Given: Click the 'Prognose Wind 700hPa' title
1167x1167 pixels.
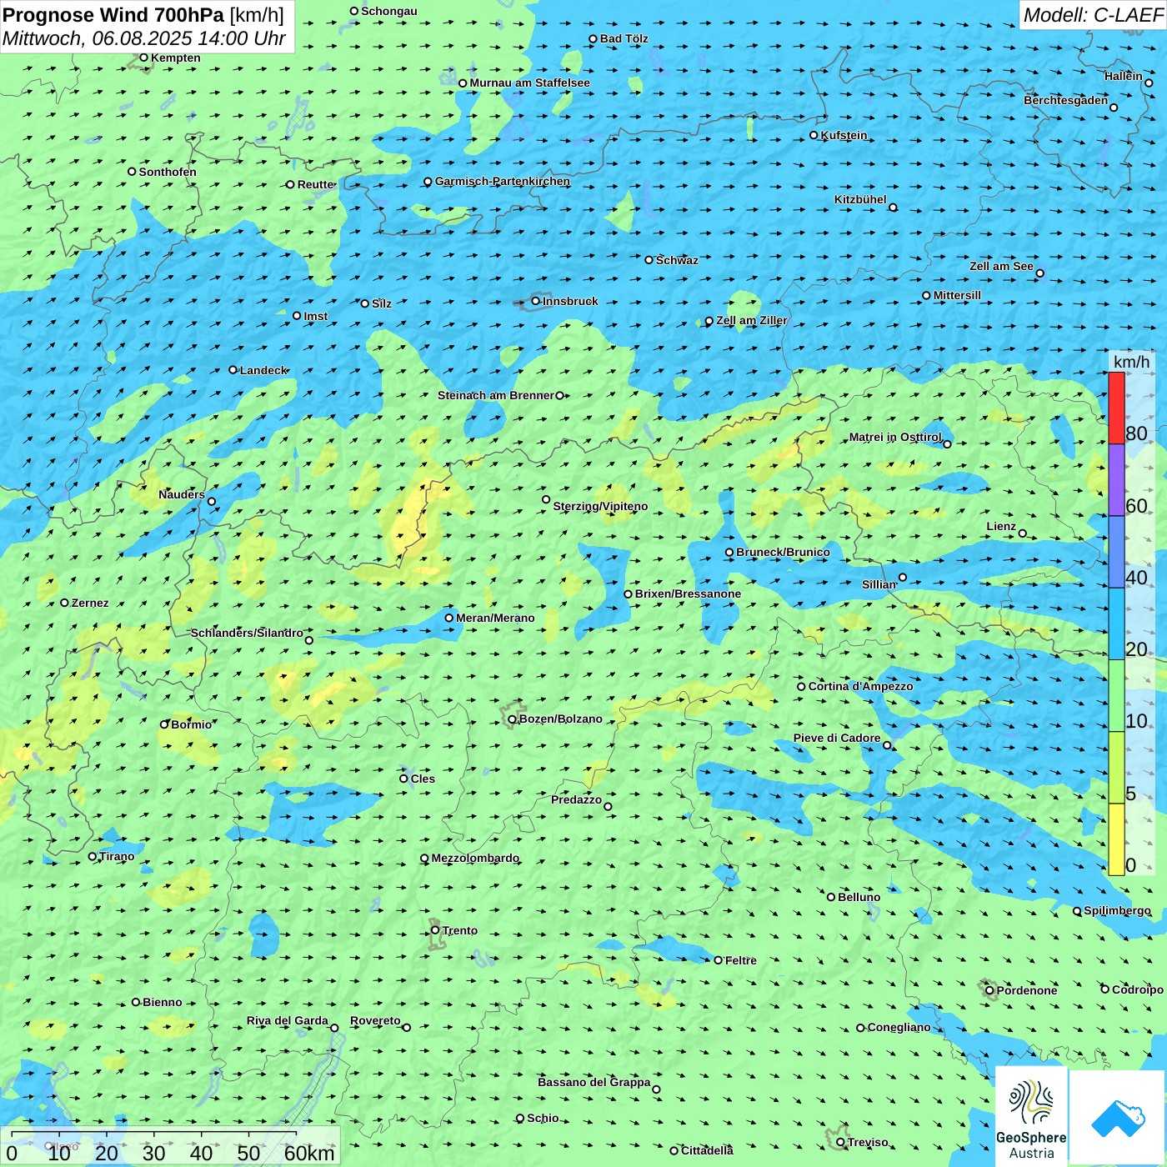Looking at the screenshot, I should coord(114,15).
